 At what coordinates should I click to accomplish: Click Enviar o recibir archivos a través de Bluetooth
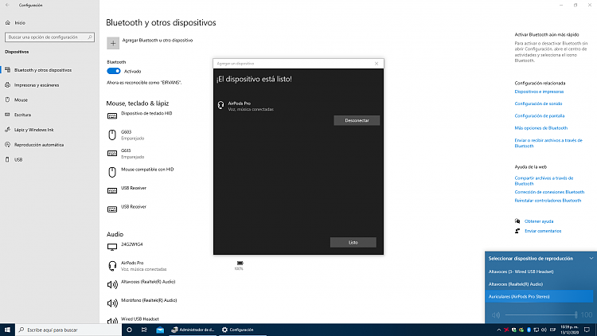tap(548, 143)
